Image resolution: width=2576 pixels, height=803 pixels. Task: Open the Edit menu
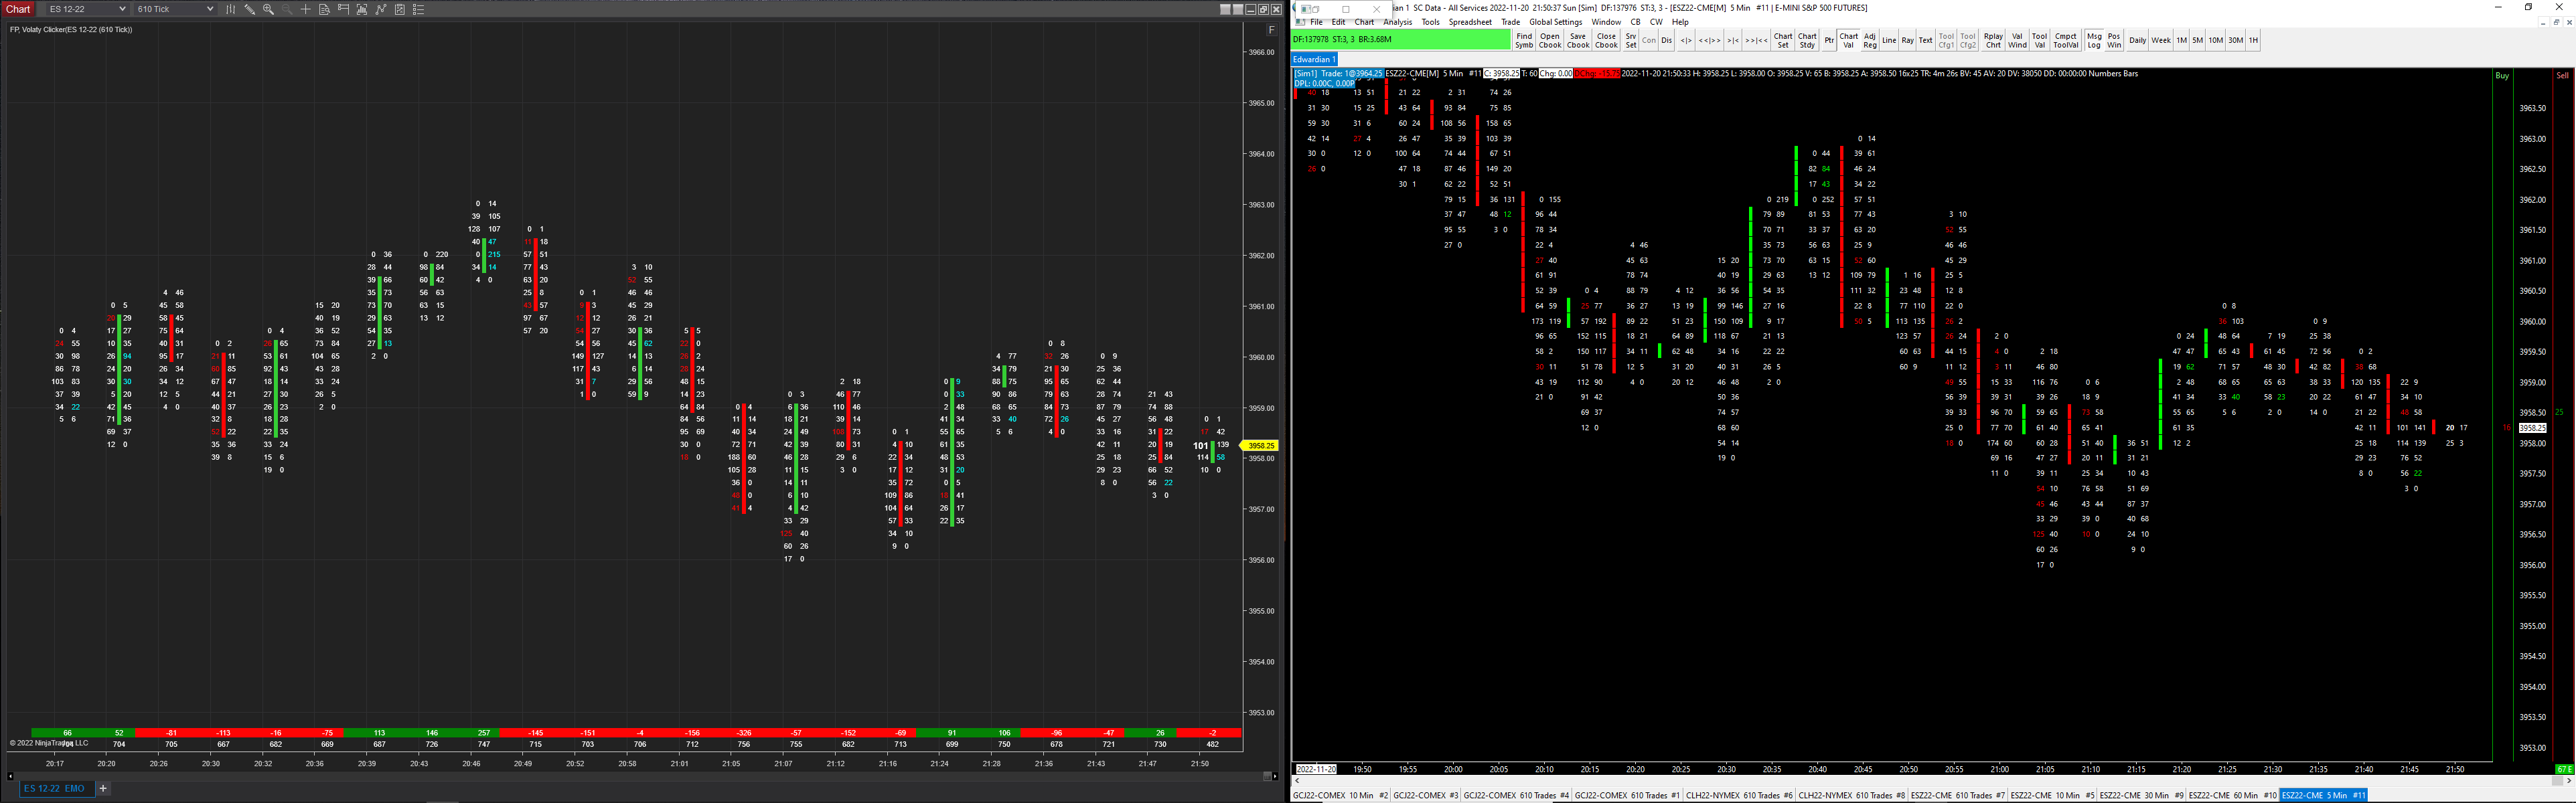[x=1338, y=22]
